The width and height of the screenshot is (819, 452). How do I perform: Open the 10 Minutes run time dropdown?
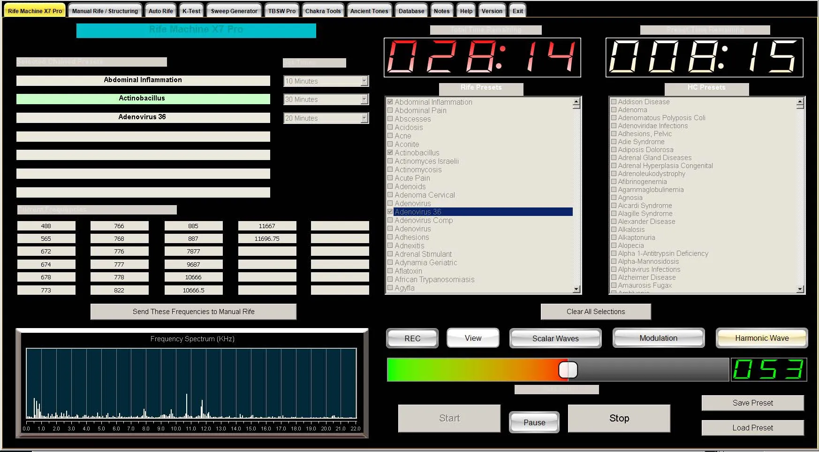pyautogui.click(x=364, y=81)
